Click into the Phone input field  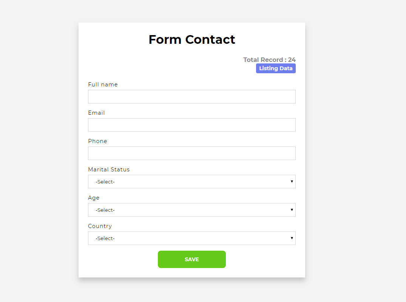191,153
